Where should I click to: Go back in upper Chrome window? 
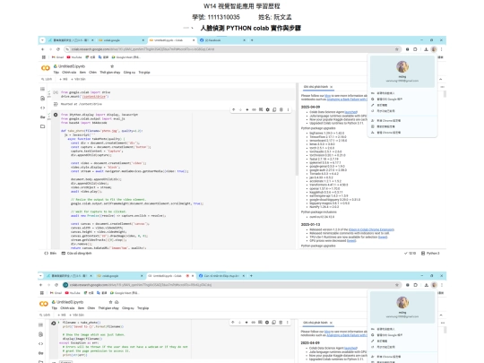pyautogui.click(x=43, y=49)
